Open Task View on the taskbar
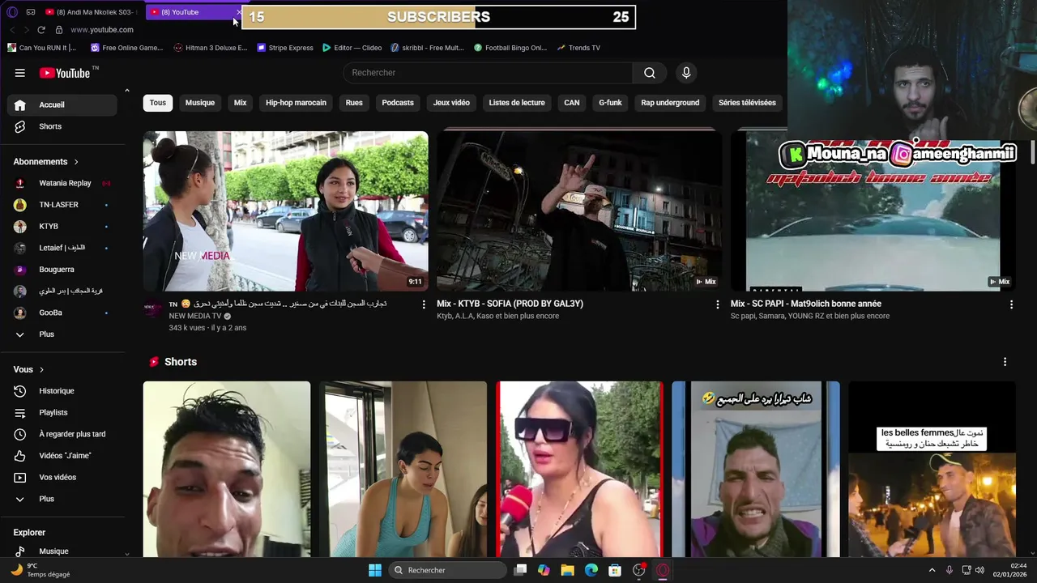The image size is (1037, 583). (x=520, y=570)
